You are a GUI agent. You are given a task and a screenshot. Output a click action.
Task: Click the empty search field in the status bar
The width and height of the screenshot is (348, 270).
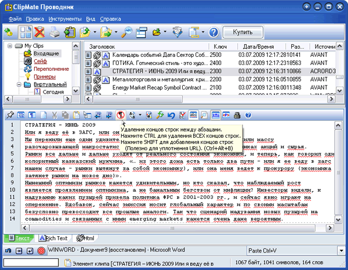tap(31, 262)
